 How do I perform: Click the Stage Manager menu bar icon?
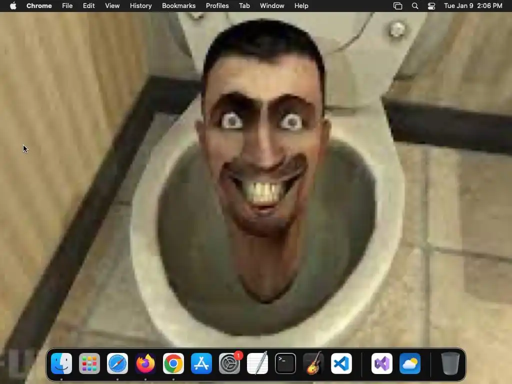pos(397,6)
